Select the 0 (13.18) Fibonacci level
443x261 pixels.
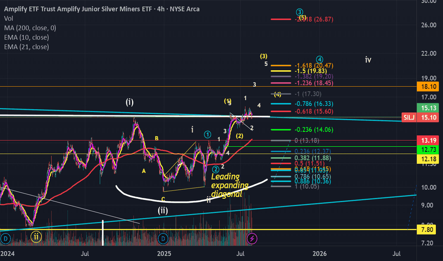point(307,140)
